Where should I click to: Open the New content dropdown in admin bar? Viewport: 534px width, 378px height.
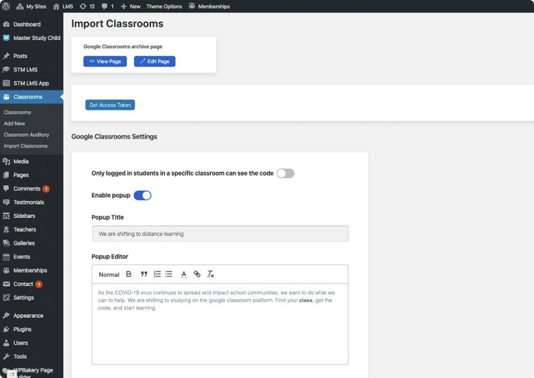pyautogui.click(x=130, y=7)
